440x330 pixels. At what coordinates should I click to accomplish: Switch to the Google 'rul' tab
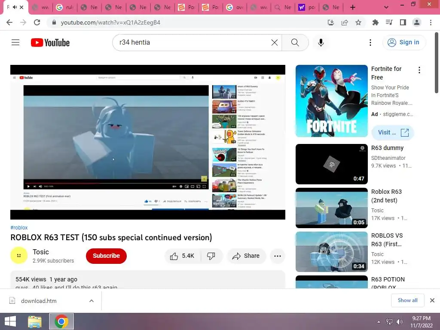pos(65,7)
